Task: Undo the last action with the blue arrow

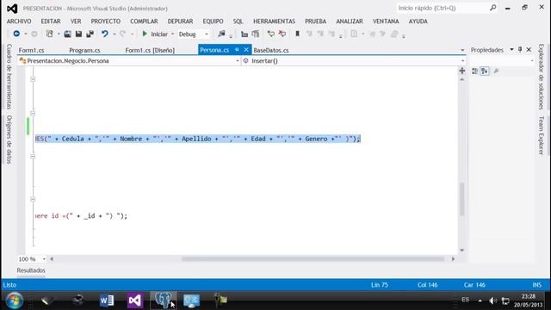Action: [105, 34]
